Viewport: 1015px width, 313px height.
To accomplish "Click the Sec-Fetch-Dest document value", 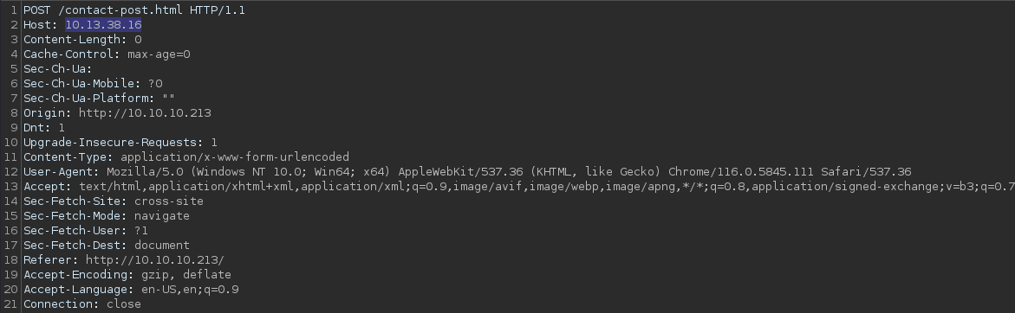I will (162, 246).
